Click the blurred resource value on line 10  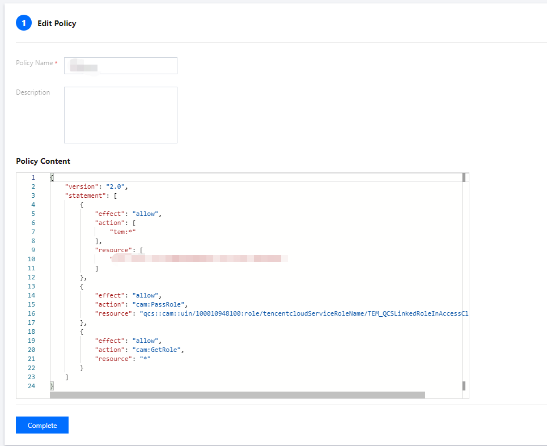pyautogui.click(x=198, y=259)
